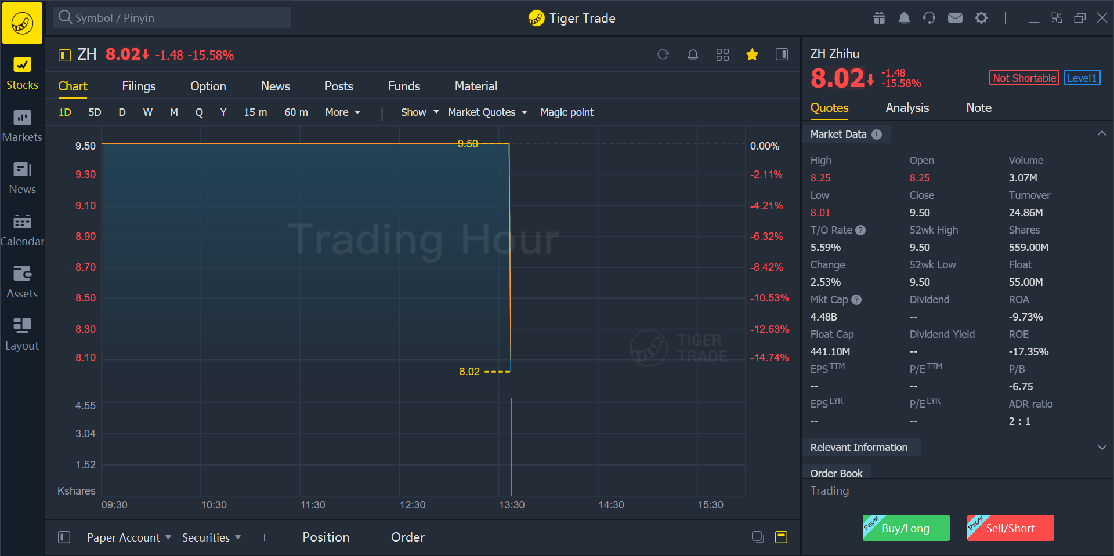This screenshot has height=556, width=1114.
Task: Open the More timeframes dropdown
Action: (343, 112)
